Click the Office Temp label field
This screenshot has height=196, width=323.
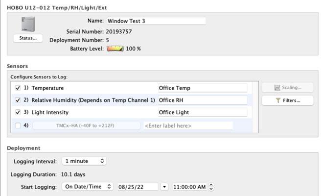[x=202, y=88]
